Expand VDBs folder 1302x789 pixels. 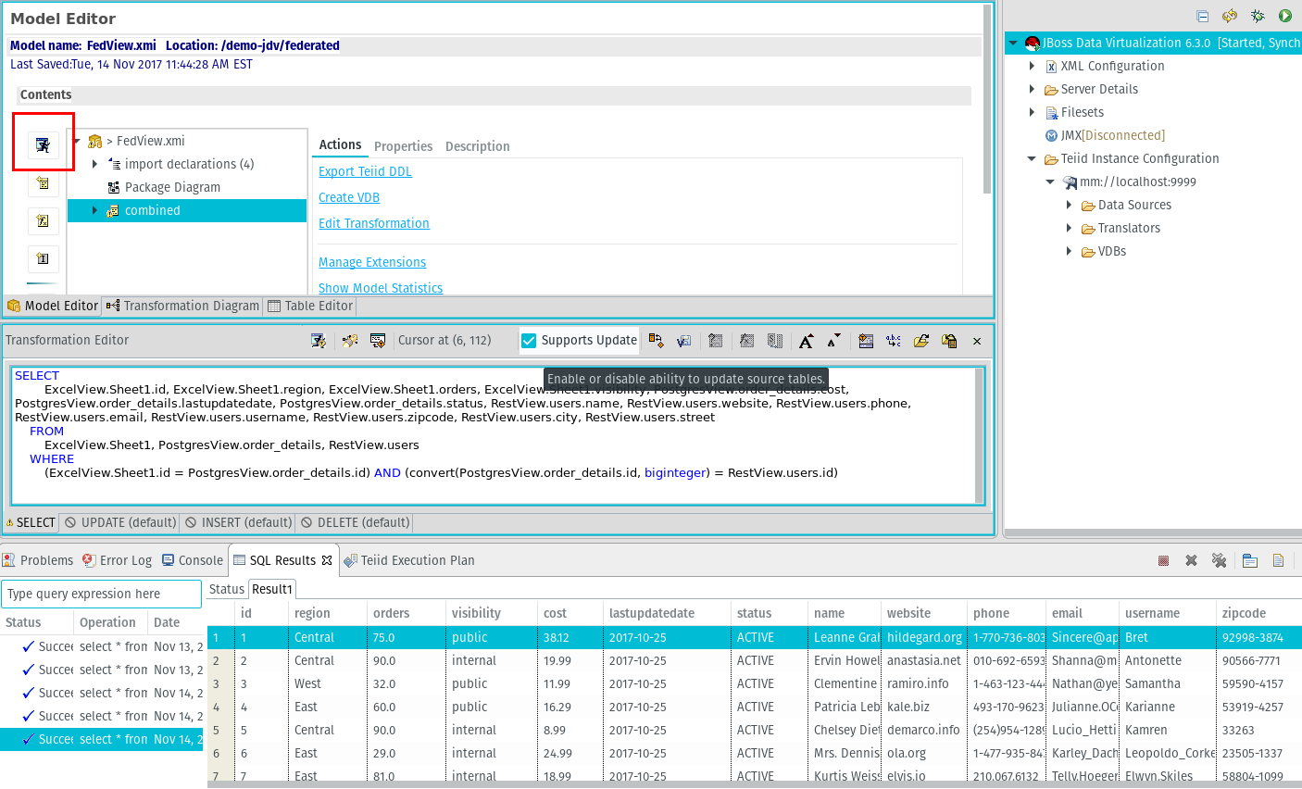(x=1069, y=251)
